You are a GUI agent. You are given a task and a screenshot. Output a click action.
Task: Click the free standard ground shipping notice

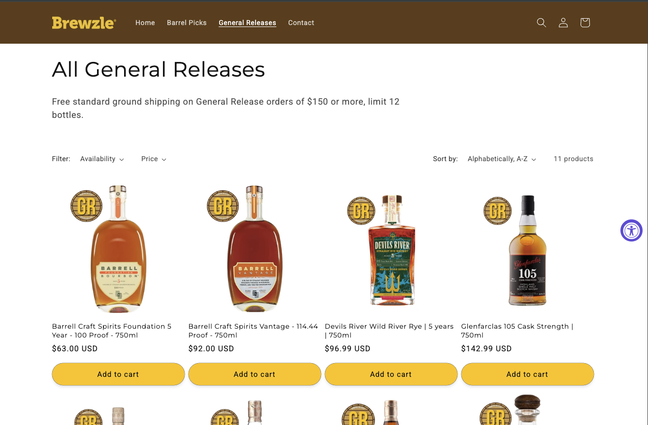(x=226, y=108)
